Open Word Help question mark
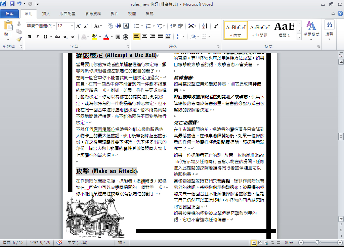Viewport: 344px width, 247px height. (340, 13)
